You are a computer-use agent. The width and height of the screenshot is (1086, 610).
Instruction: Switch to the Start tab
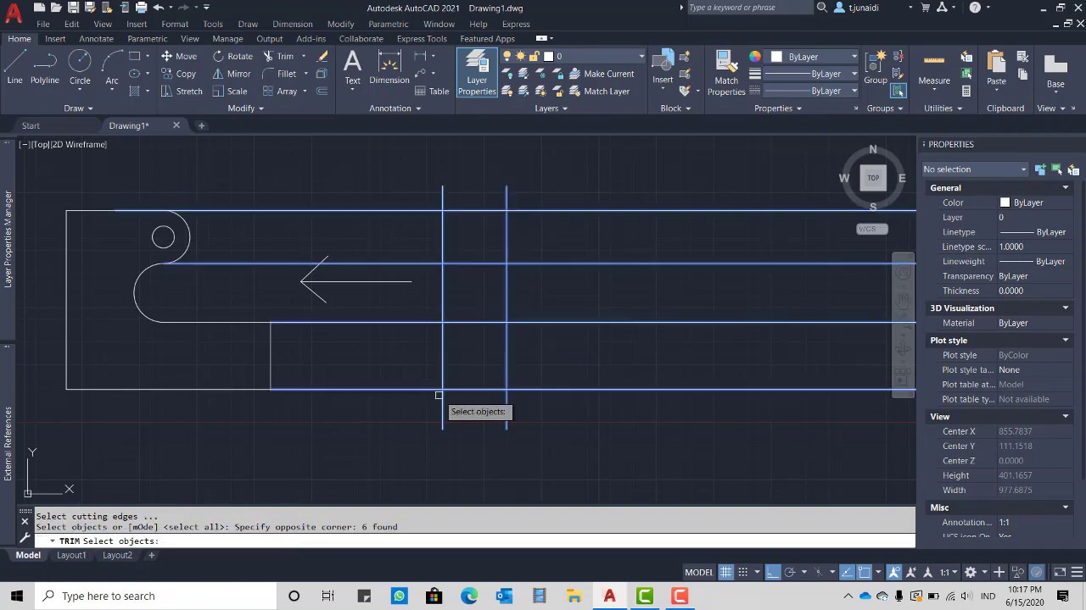pos(31,125)
